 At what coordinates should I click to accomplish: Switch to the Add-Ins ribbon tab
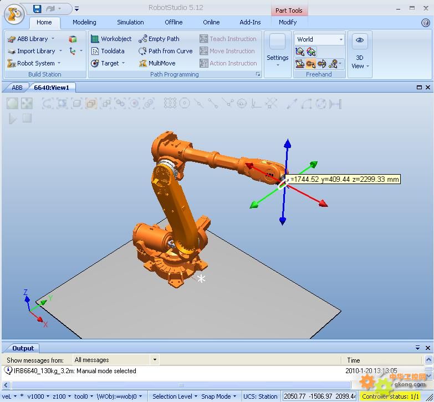(250, 22)
